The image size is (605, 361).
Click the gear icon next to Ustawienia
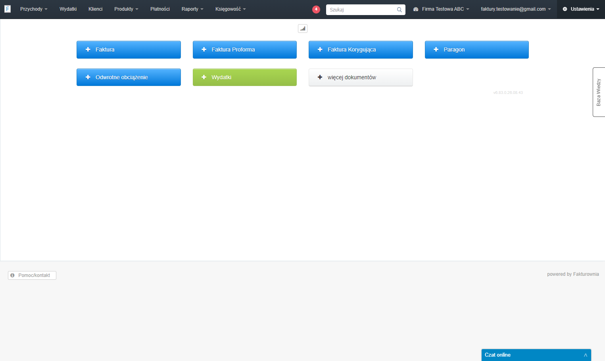(x=565, y=9)
